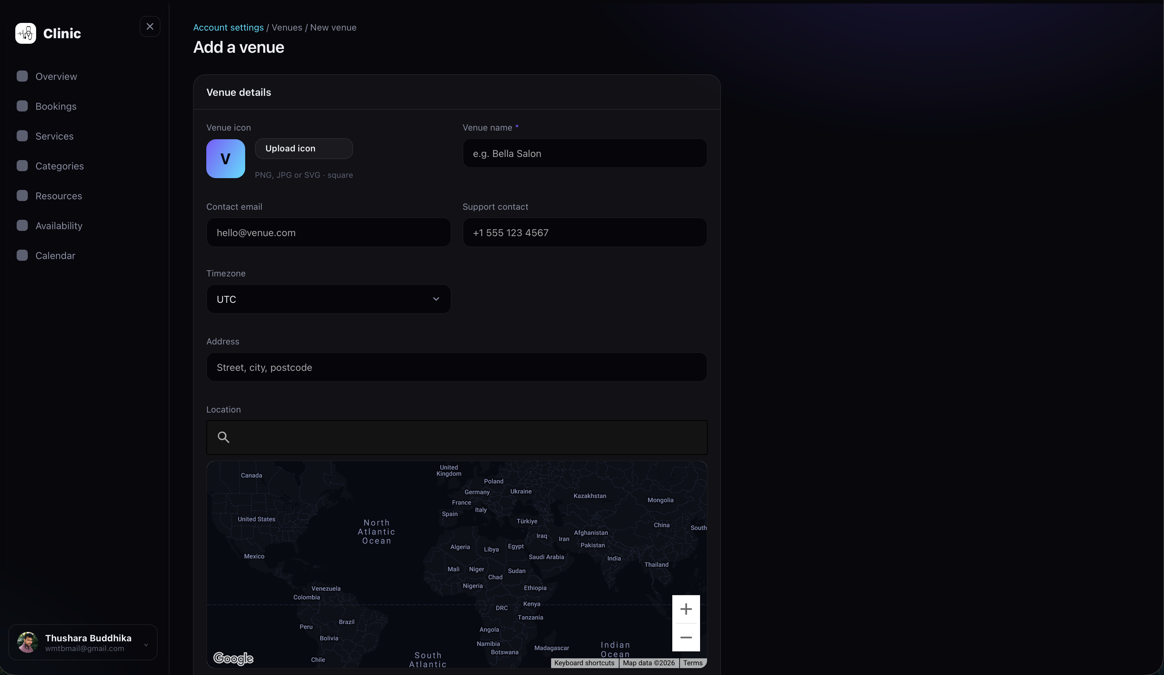Open the Overview page

coord(56,76)
